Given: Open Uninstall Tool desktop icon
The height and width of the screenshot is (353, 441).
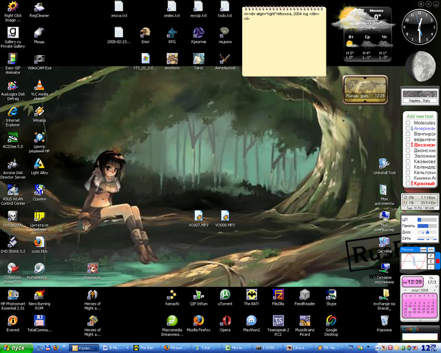Looking at the screenshot, I should 384,166.
